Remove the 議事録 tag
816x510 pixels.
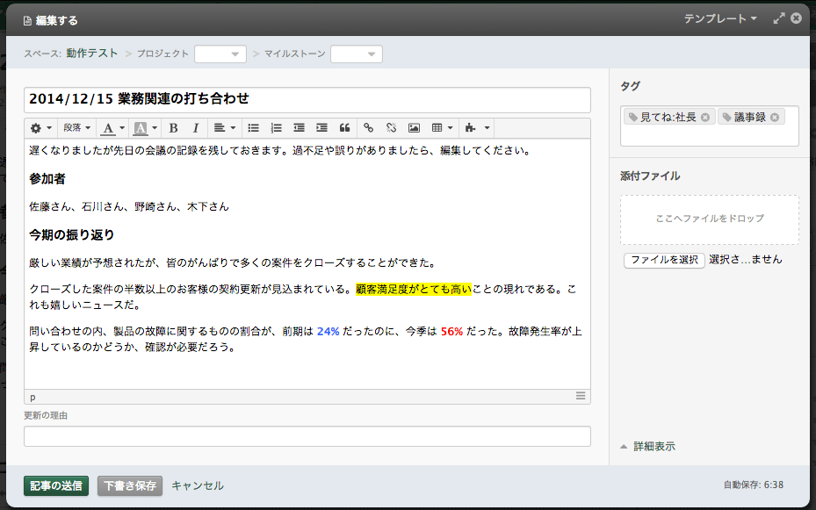click(775, 118)
